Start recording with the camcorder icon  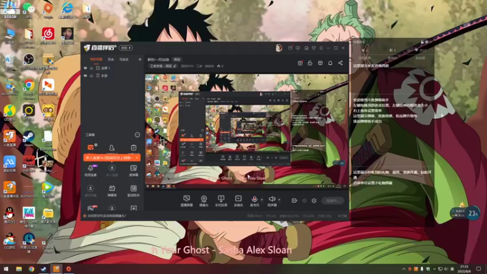[294, 201]
